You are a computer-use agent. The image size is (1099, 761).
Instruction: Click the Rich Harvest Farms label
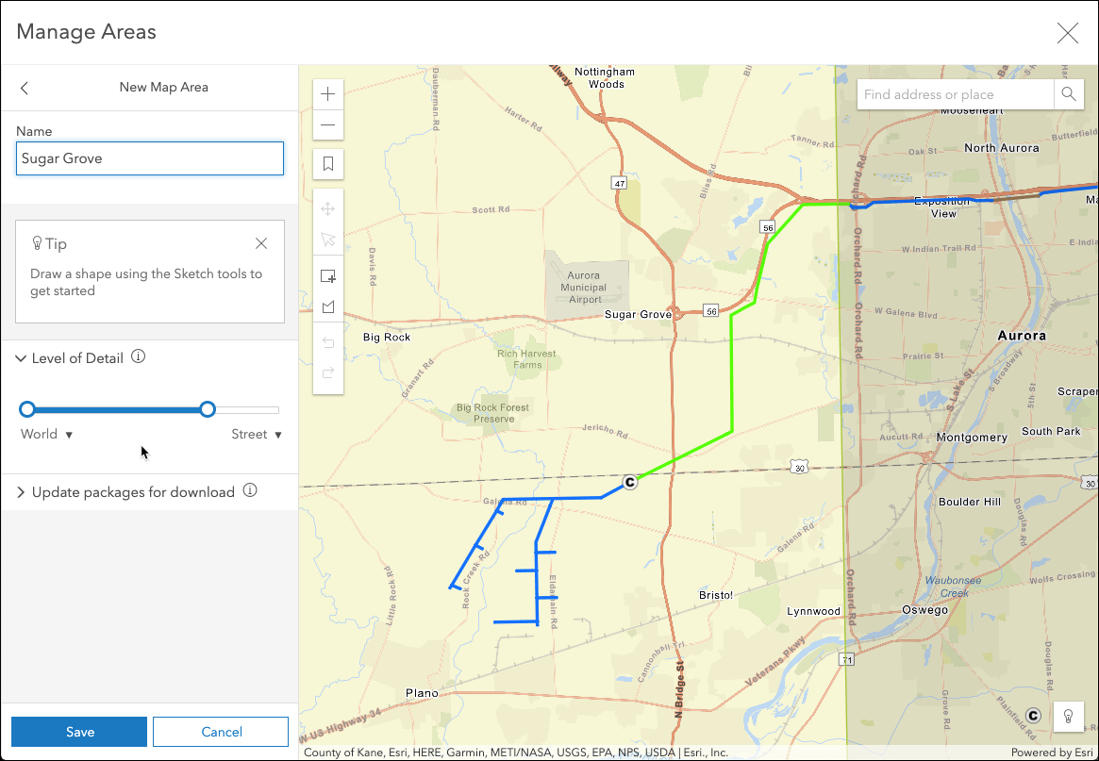pos(526,358)
